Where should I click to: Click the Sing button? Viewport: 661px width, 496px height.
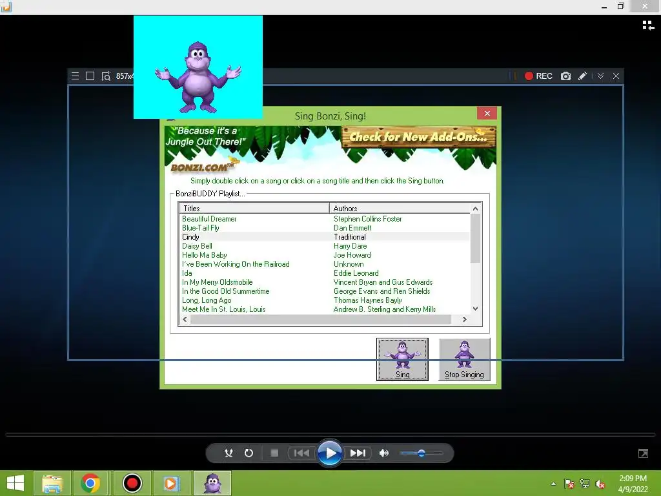pyautogui.click(x=402, y=359)
